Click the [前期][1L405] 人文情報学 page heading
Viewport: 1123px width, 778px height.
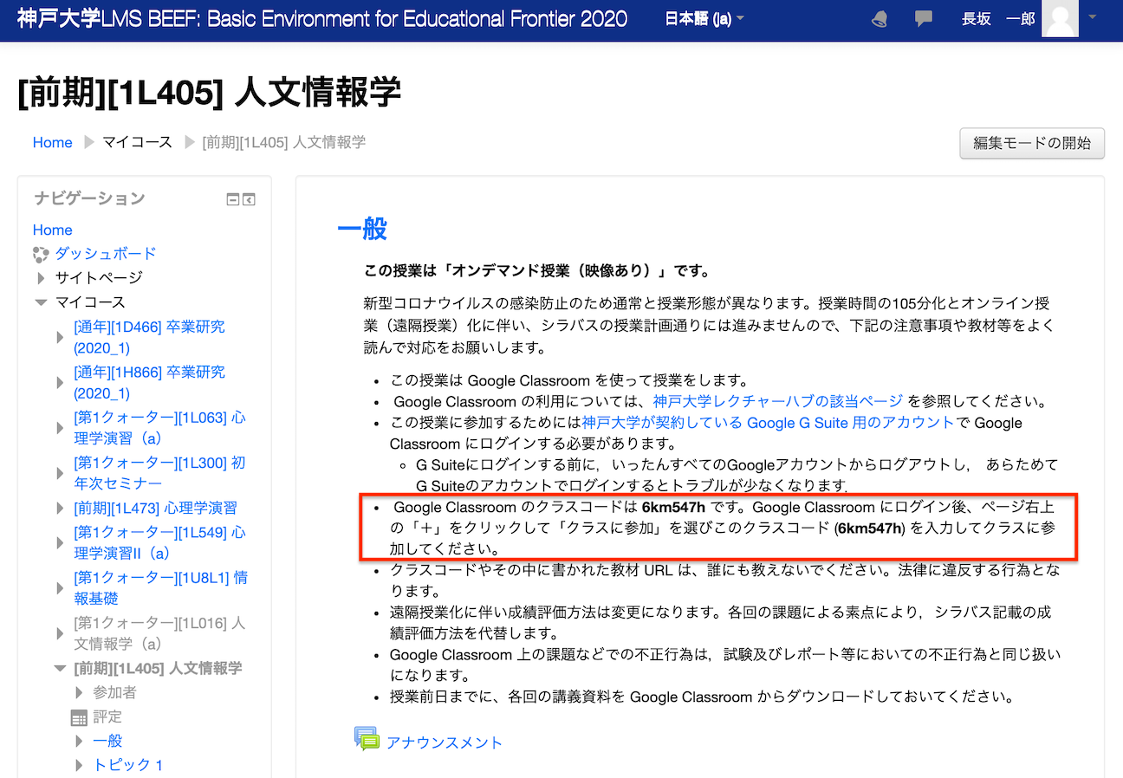tap(209, 93)
